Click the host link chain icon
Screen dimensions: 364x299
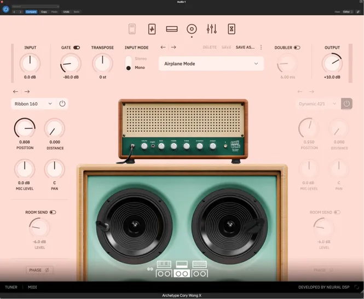(x=358, y=12)
